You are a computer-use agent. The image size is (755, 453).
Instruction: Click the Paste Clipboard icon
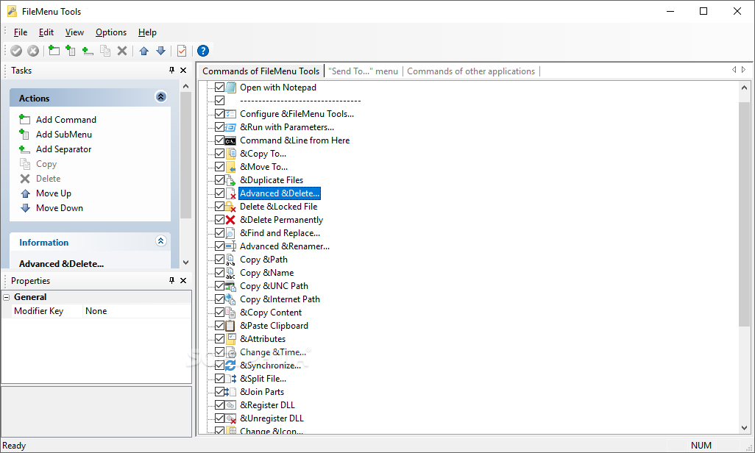pyautogui.click(x=230, y=326)
